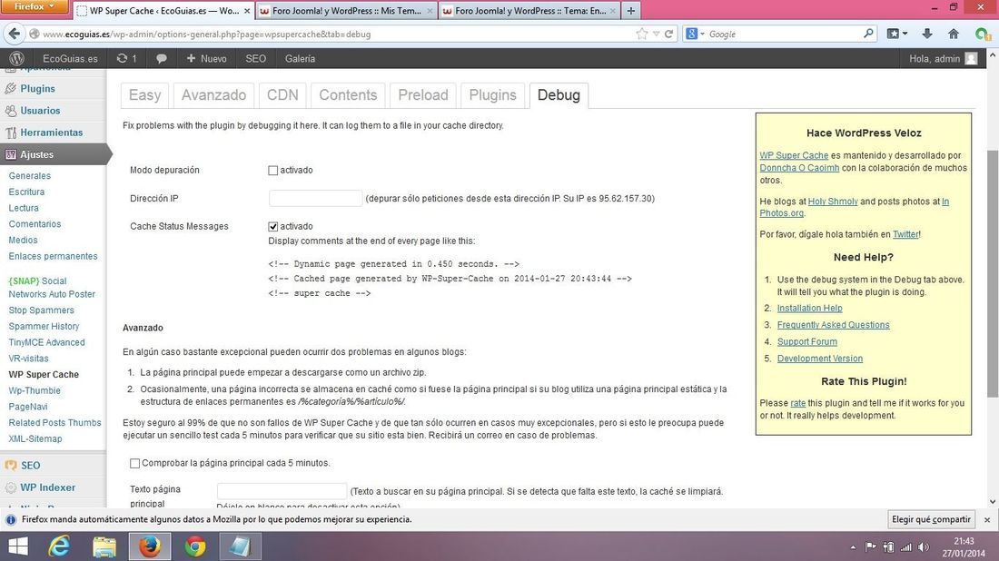Screen dimensions: 999x561
Task: Click the page vertical scrollbar
Action: (x=992, y=274)
